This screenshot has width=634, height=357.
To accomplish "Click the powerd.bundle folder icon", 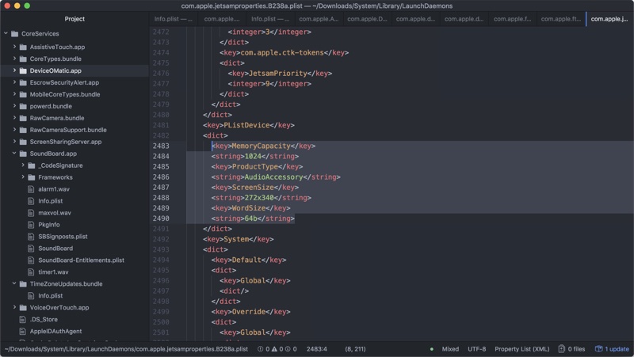I will click(23, 106).
